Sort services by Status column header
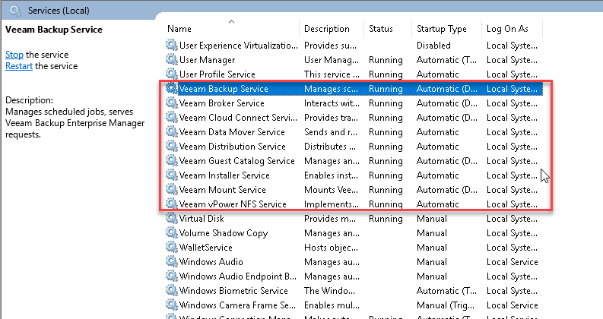The width and height of the screenshot is (603, 319). [381, 29]
